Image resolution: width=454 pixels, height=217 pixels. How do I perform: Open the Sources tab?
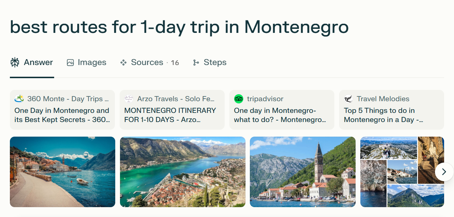pos(147,62)
